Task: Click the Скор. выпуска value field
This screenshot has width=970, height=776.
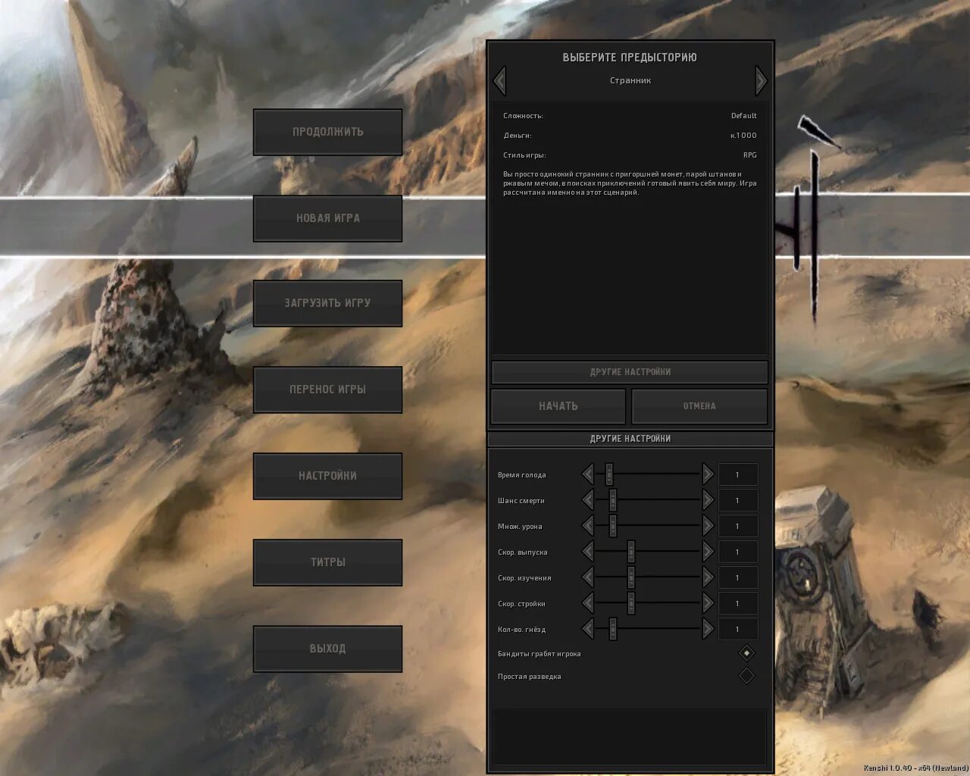Action: tap(738, 552)
